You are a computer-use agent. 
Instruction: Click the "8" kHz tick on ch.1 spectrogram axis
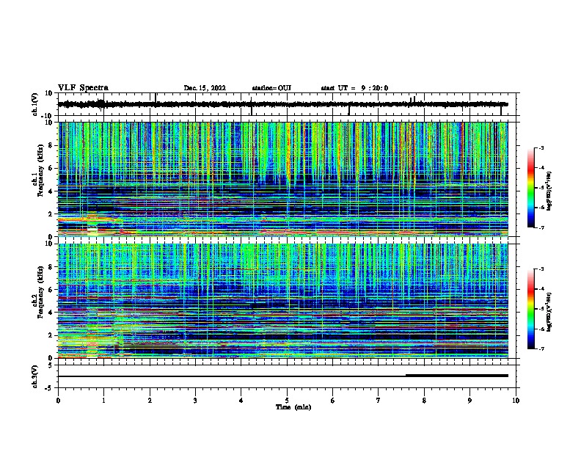(51, 145)
